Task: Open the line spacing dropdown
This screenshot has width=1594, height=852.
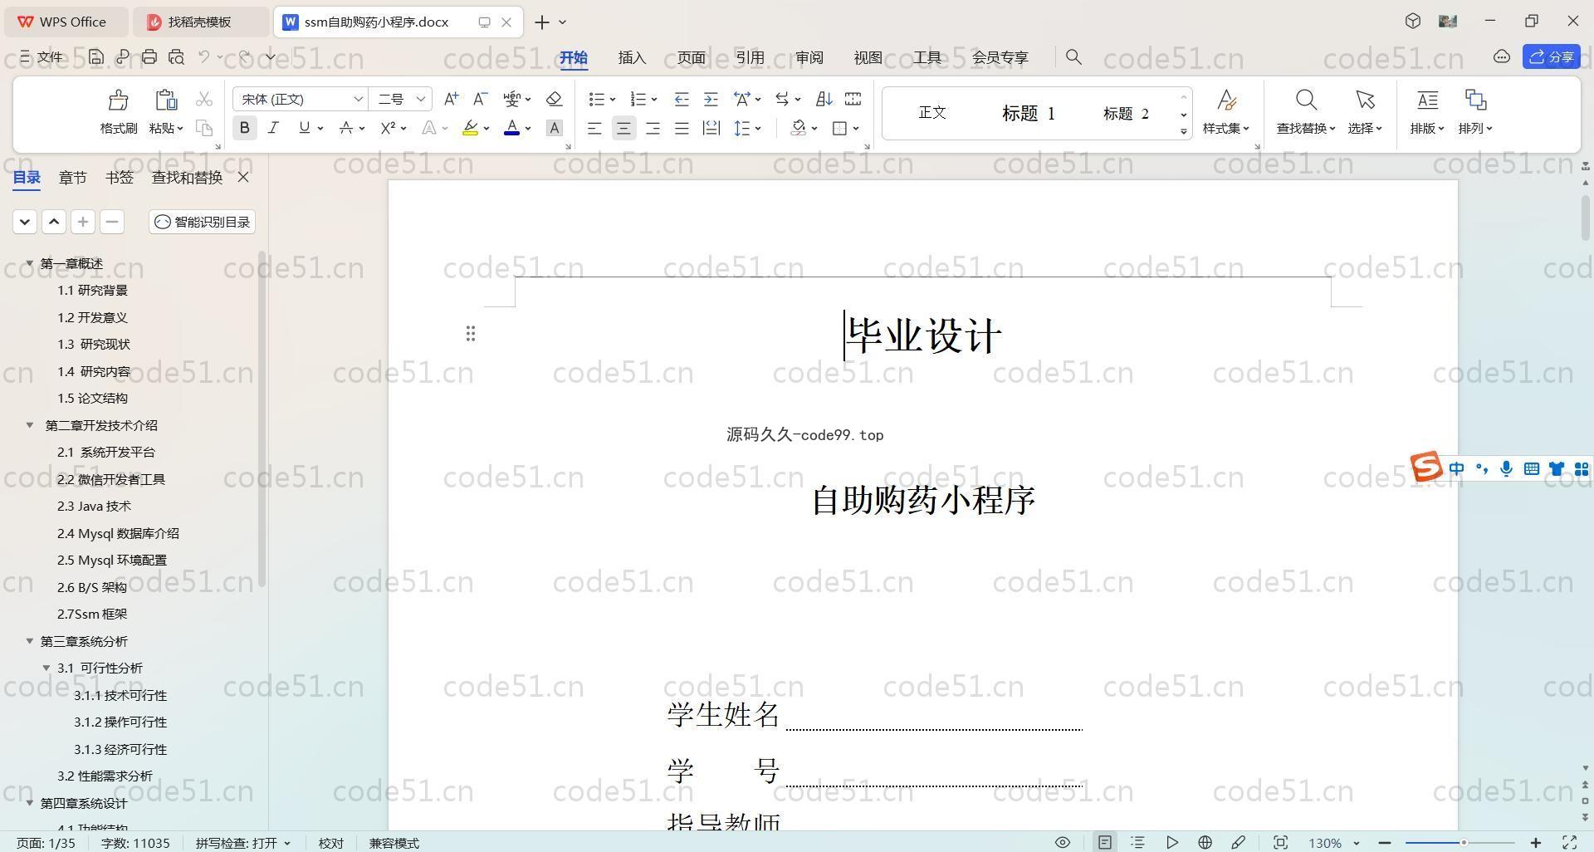Action: 759,129
